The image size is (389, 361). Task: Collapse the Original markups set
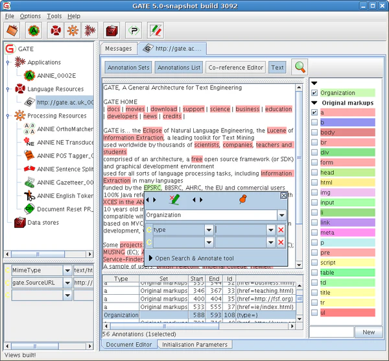click(x=314, y=103)
